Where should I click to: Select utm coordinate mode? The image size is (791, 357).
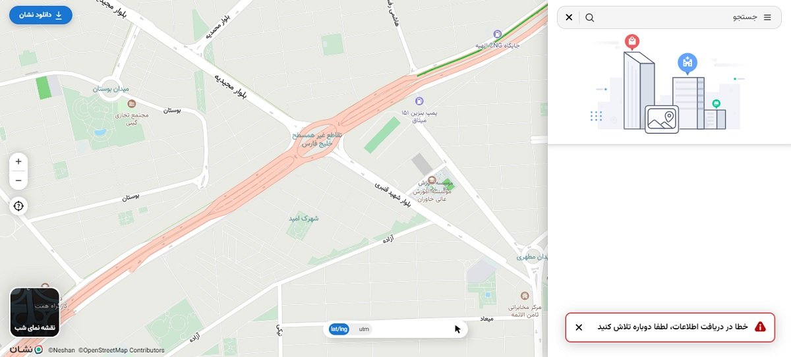click(x=364, y=329)
